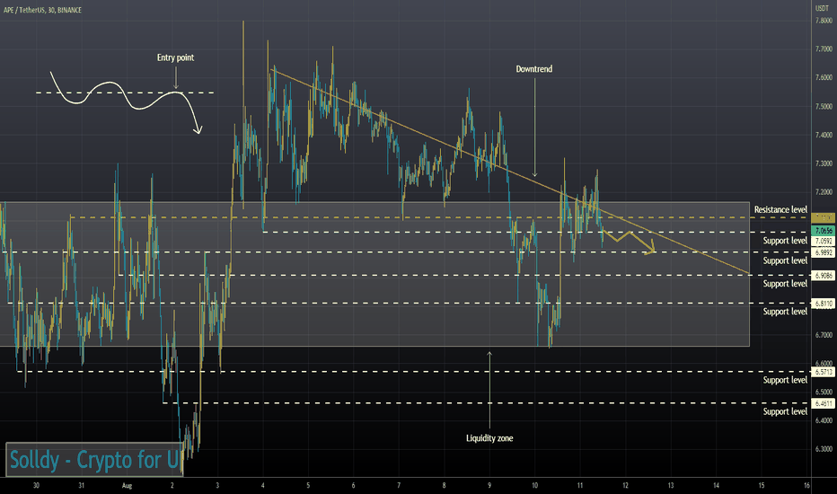Click date 31 on the time axis
The height and width of the screenshot is (494, 837).
[81, 485]
